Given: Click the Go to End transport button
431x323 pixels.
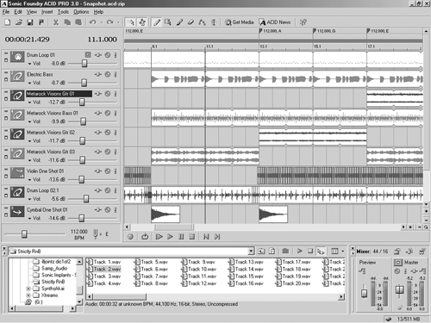Looking at the screenshot, I should 217,237.
